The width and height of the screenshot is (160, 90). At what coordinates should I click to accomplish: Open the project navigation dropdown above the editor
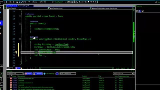pos(27,8)
